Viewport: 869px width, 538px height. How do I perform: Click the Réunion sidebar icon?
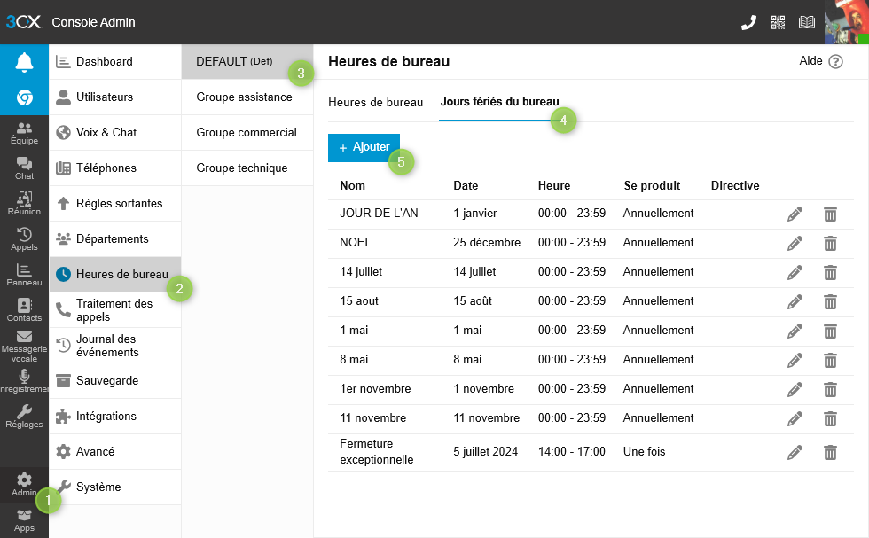tap(24, 203)
